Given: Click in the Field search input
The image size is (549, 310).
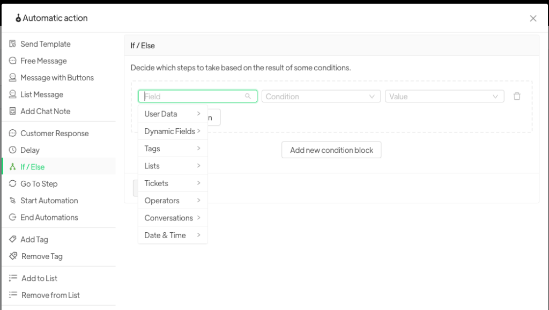Looking at the screenshot, I should [x=193, y=97].
